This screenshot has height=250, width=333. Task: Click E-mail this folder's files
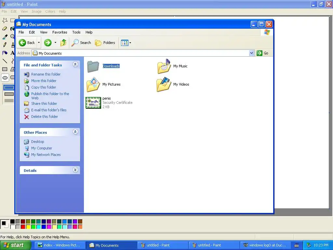point(49,110)
